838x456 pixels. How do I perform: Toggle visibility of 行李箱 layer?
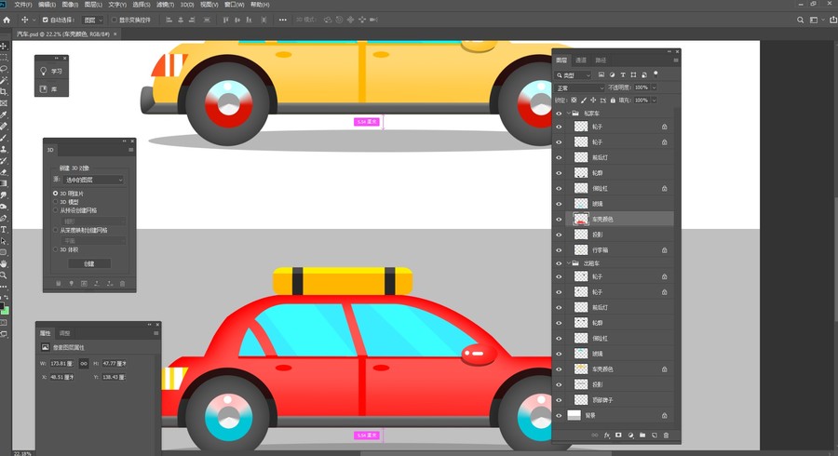pyautogui.click(x=559, y=250)
